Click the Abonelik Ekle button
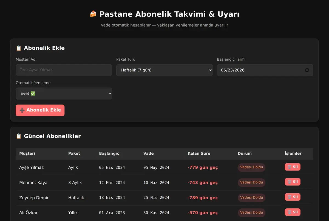The image size is (329, 221). pyautogui.click(x=40, y=110)
